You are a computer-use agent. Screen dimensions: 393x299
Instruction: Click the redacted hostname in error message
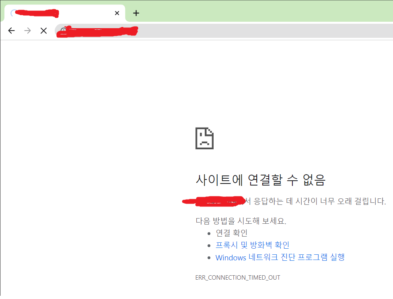(214, 201)
